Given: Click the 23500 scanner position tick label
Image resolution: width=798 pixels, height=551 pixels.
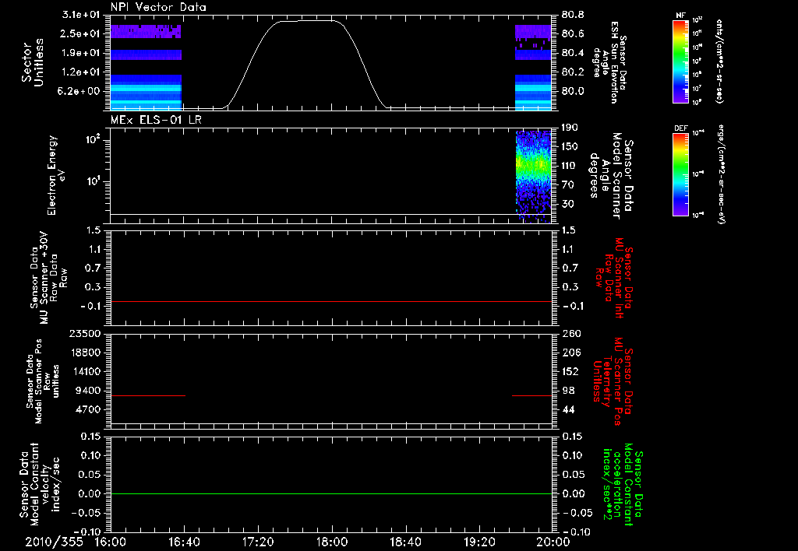Looking at the screenshot, I should [x=85, y=333].
